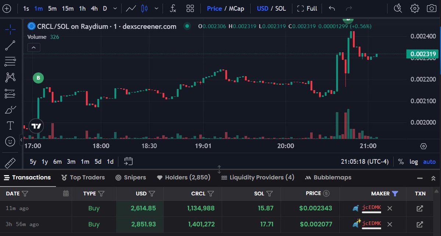Viewport: 441px width, 236px height.
Task: Select the ruler measure tool
Action: point(10,163)
